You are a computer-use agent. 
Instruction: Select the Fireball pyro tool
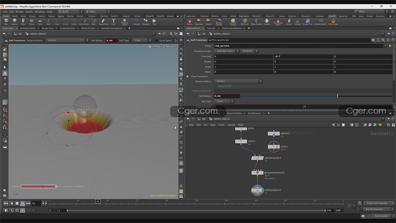[208, 22]
